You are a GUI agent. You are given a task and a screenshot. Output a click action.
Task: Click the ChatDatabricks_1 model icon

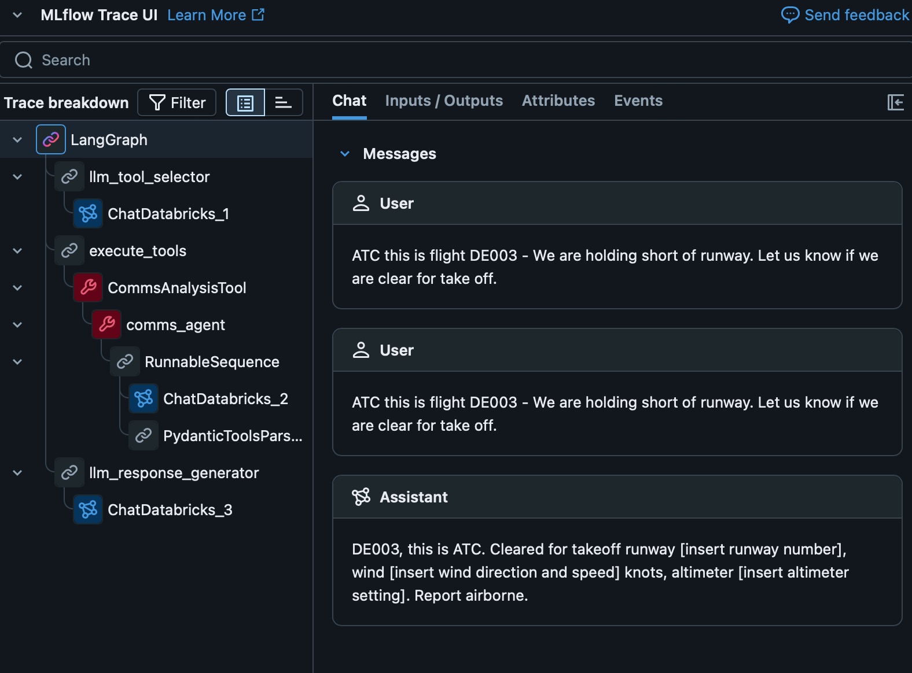click(88, 213)
